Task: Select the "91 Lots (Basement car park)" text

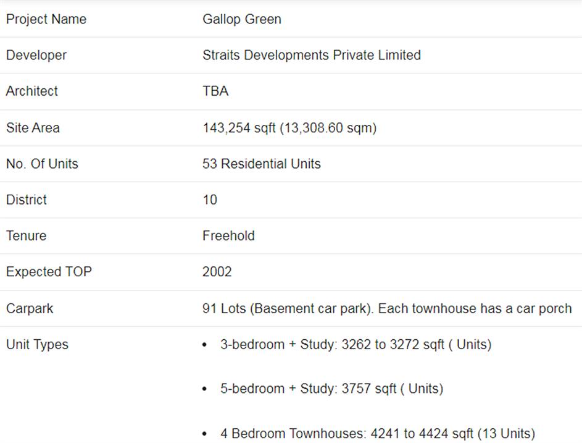Action: [x=287, y=308]
